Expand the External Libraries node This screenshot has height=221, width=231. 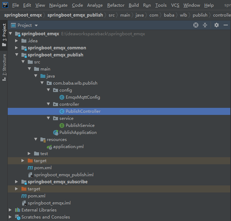click(x=10, y=210)
